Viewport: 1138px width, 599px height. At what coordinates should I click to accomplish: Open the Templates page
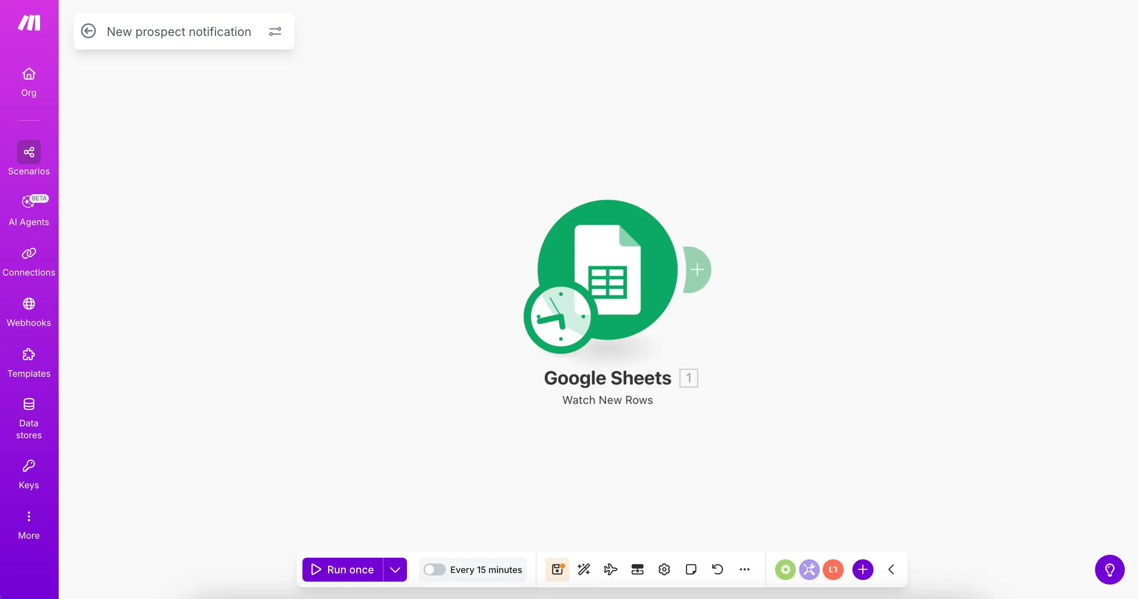29,362
